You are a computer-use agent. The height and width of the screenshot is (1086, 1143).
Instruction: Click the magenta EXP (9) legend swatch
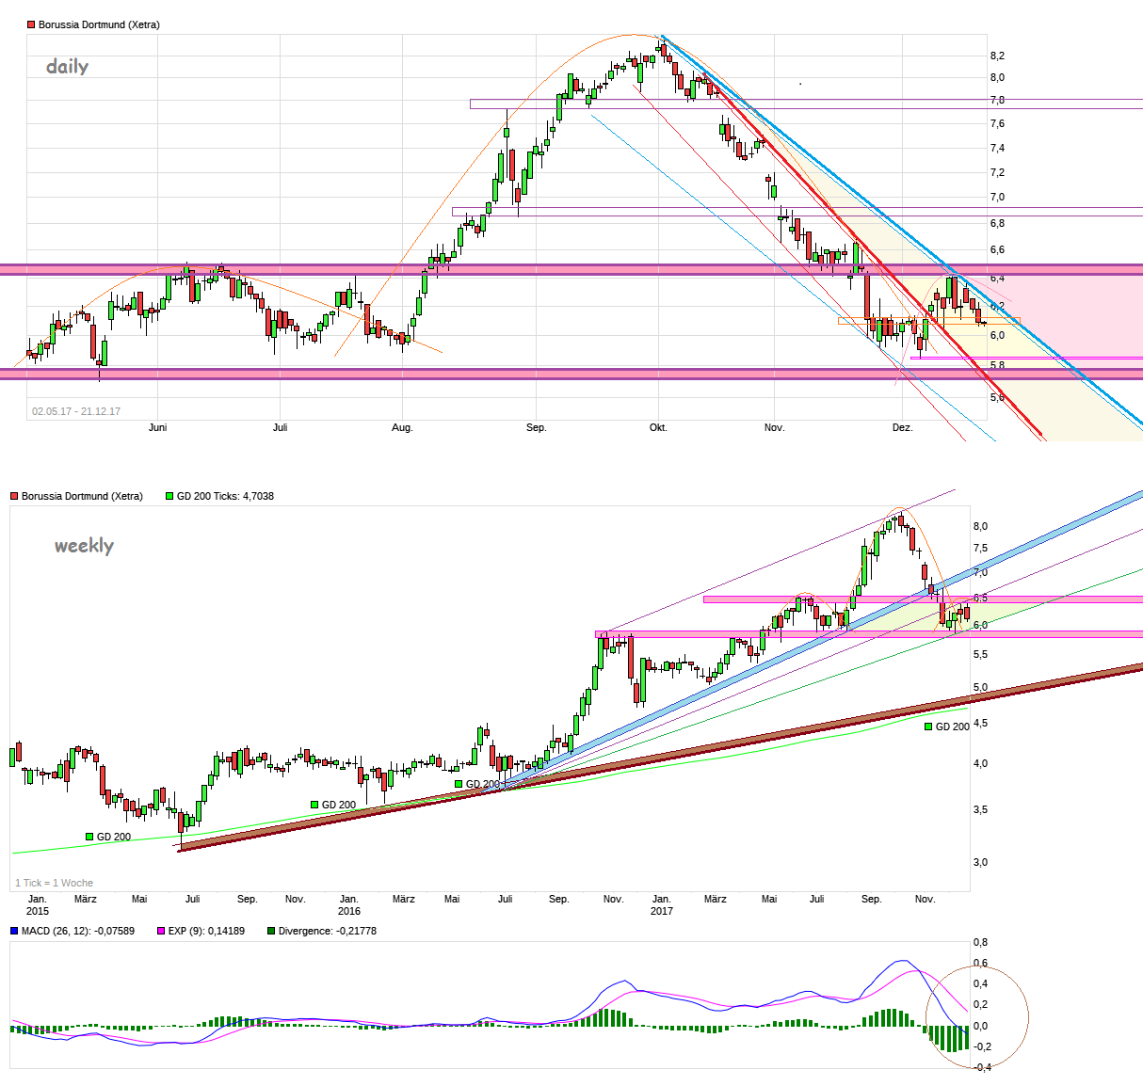click(161, 931)
